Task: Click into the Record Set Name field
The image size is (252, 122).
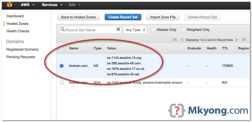Action: click(x=90, y=30)
